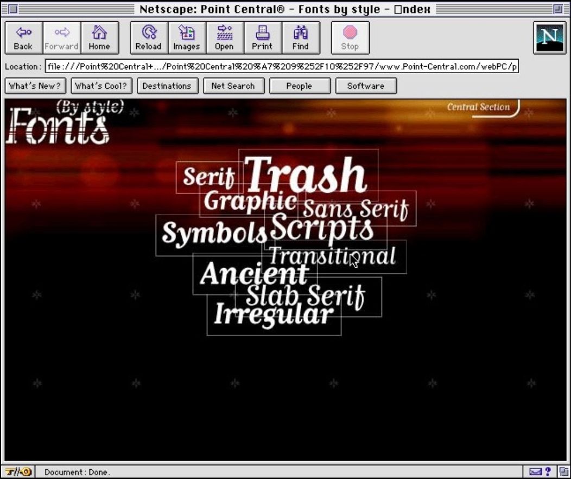Click the Central Section link
This screenshot has height=479, width=571.
[478, 107]
